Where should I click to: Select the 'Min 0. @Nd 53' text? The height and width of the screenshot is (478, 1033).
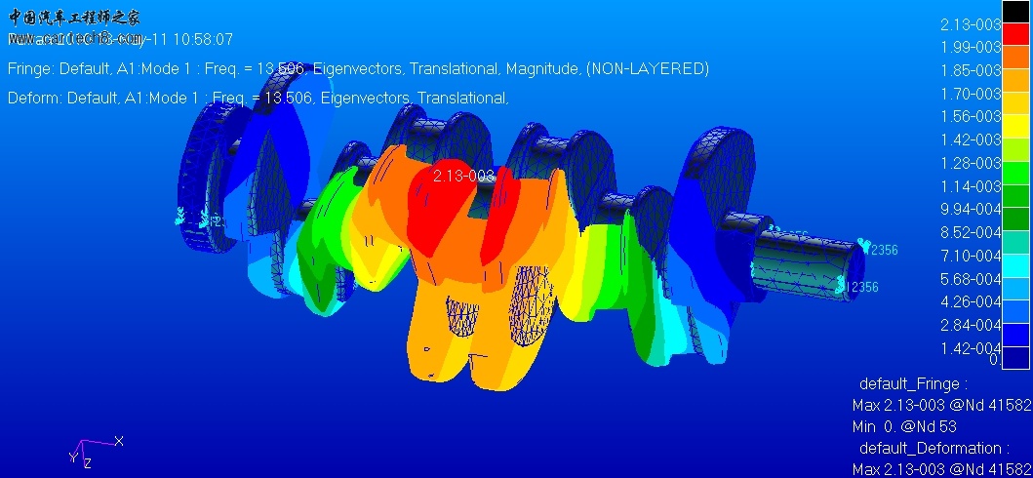tap(905, 426)
